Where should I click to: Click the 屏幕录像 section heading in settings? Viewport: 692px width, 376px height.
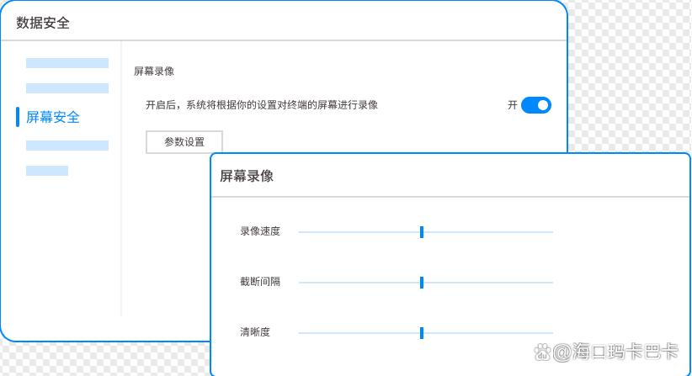coord(154,71)
